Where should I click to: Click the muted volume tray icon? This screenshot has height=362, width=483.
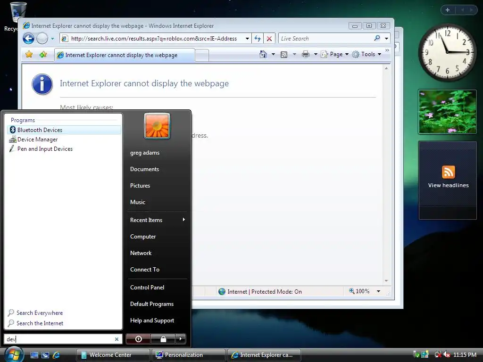447,354
